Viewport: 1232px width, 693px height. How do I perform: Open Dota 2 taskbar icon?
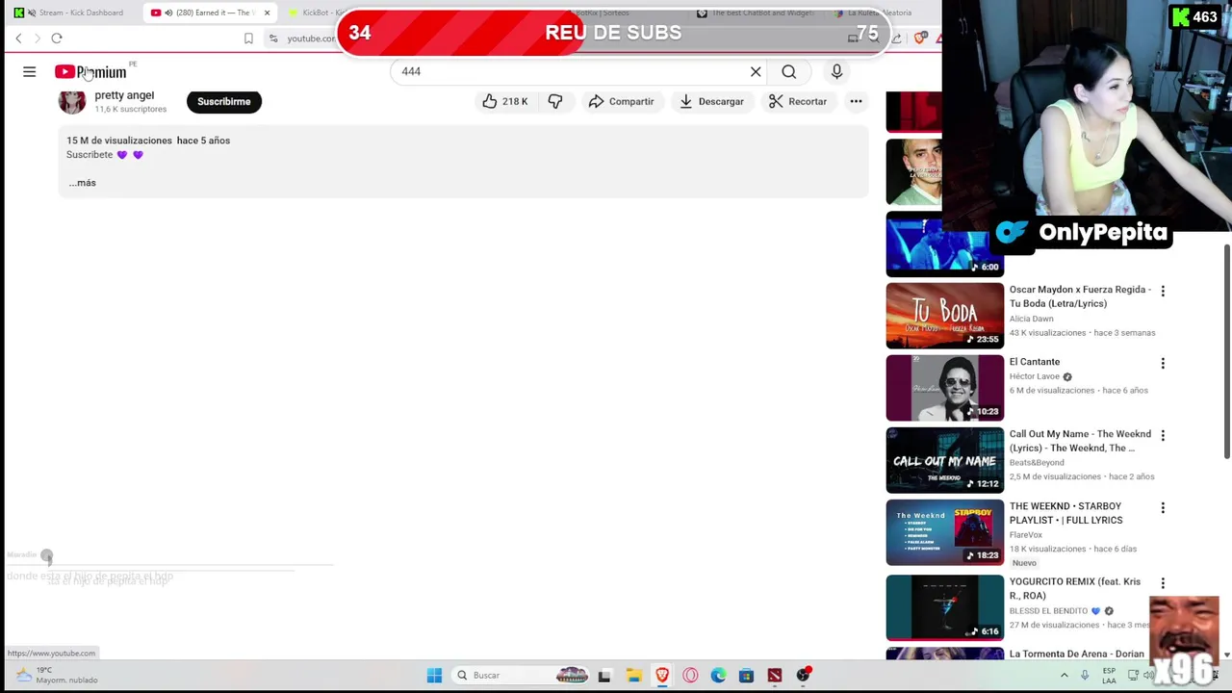[775, 676]
